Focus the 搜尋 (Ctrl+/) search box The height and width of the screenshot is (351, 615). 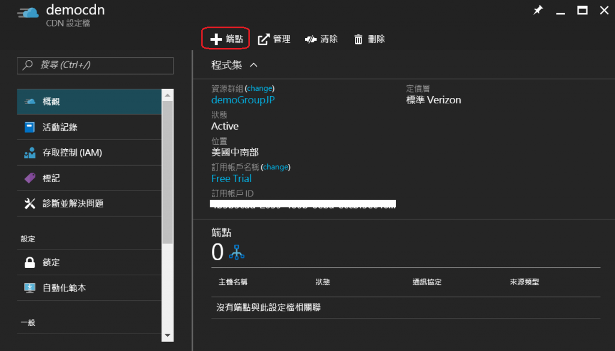point(95,66)
